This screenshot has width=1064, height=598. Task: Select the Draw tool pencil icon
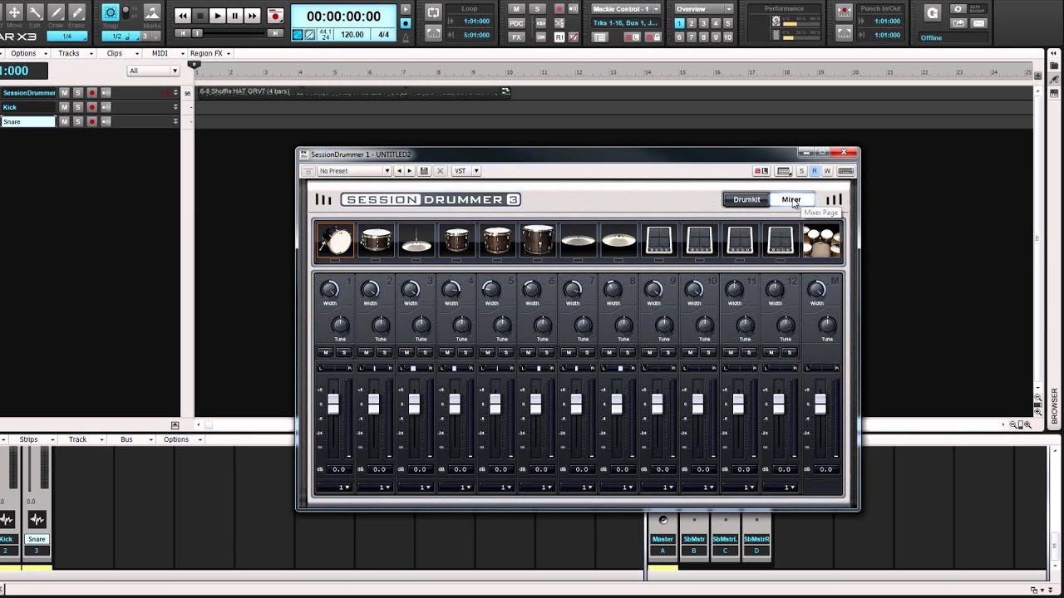click(x=56, y=12)
